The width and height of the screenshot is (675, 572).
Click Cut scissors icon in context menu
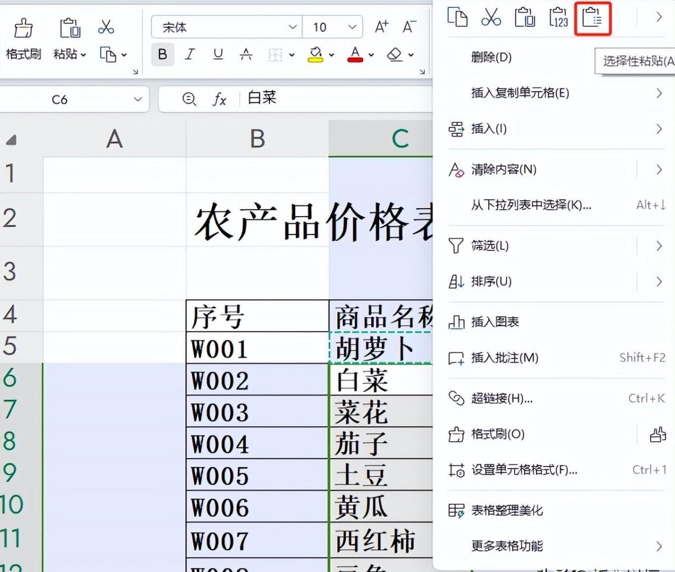[491, 17]
